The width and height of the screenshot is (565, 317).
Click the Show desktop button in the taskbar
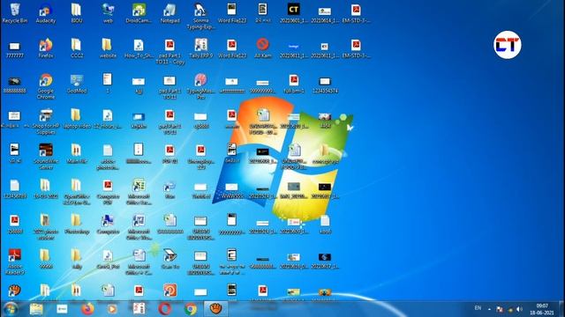[562, 309]
